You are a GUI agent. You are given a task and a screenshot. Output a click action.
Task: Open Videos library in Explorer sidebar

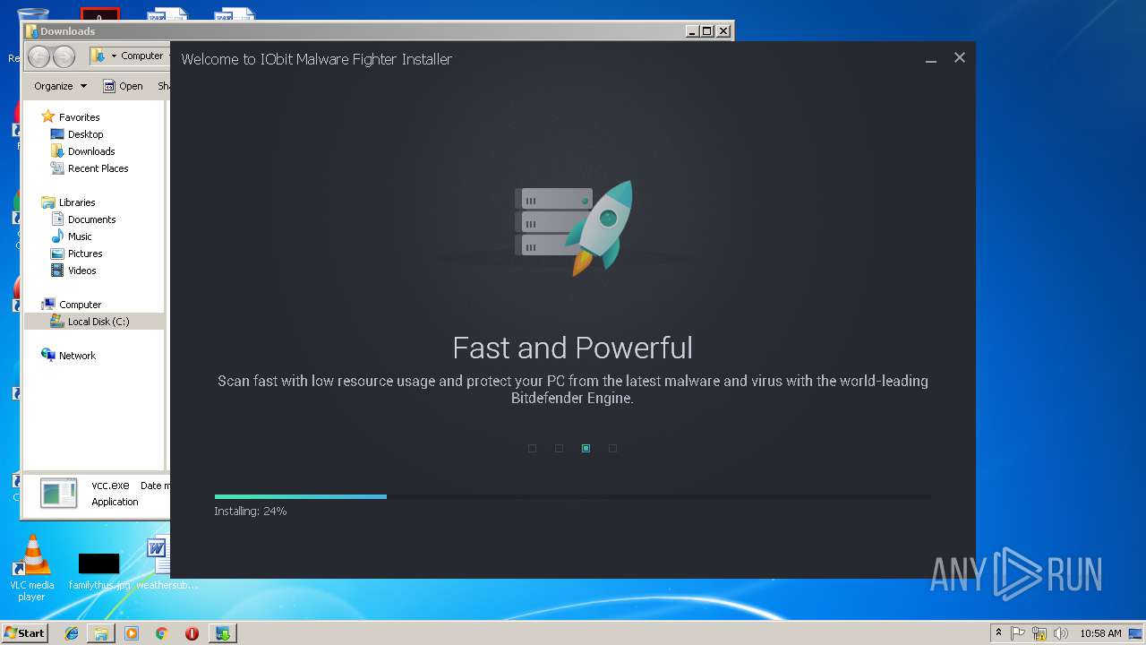pos(81,271)
